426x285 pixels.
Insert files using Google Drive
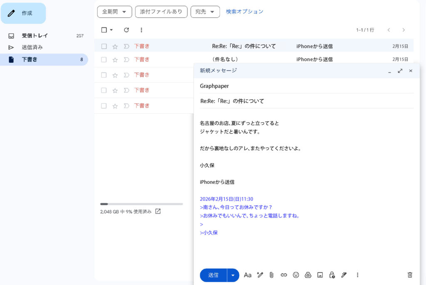point(308,275)
